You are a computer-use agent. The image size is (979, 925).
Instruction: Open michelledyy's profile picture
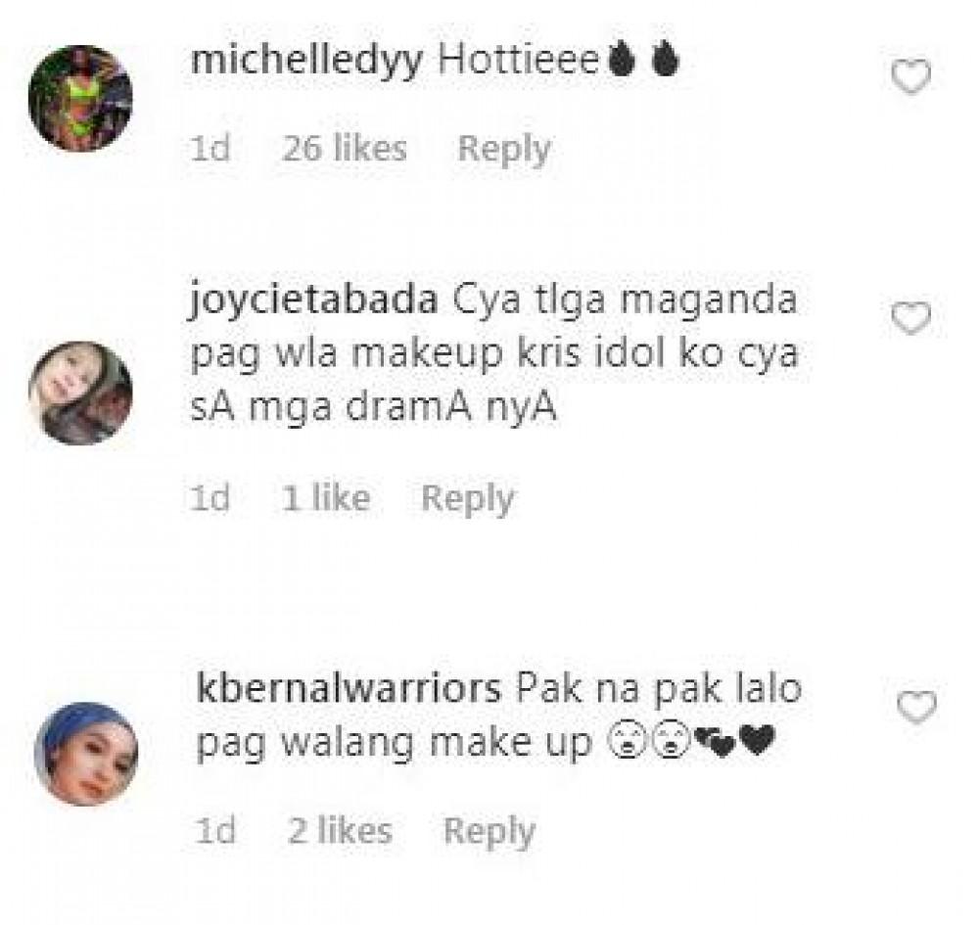pyautogui.click(x=80, y=98)
